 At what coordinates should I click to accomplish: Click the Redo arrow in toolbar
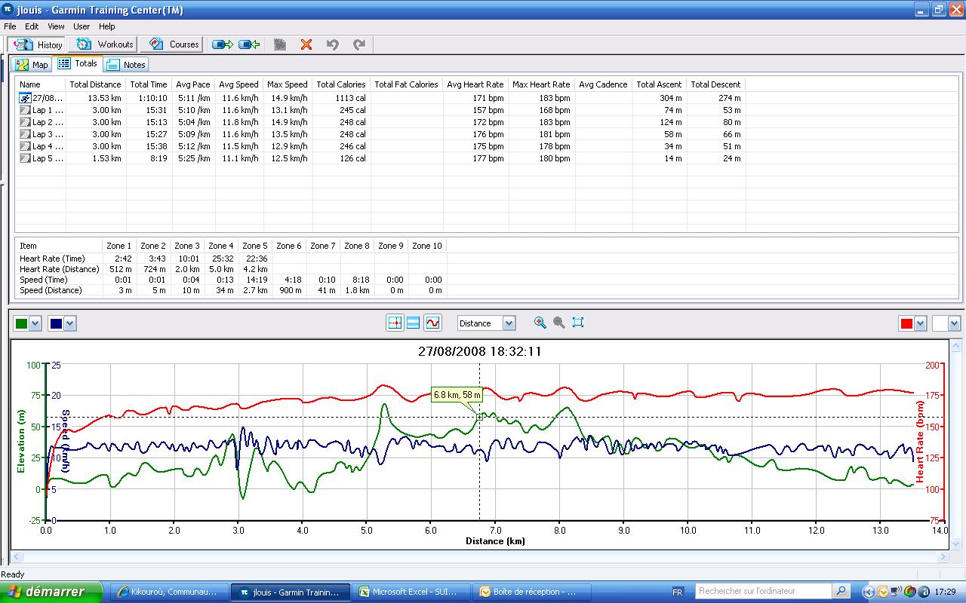[359, 44]
